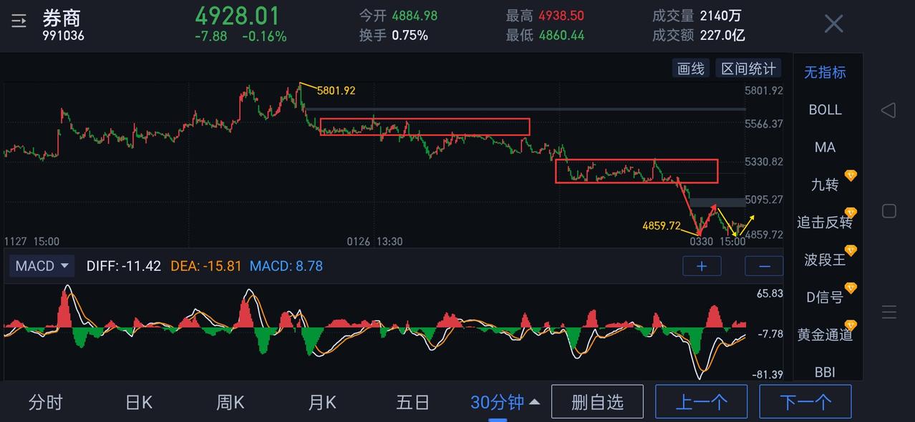
Task: Tap the 成交量 value 2140万
Action: point(721,16)
